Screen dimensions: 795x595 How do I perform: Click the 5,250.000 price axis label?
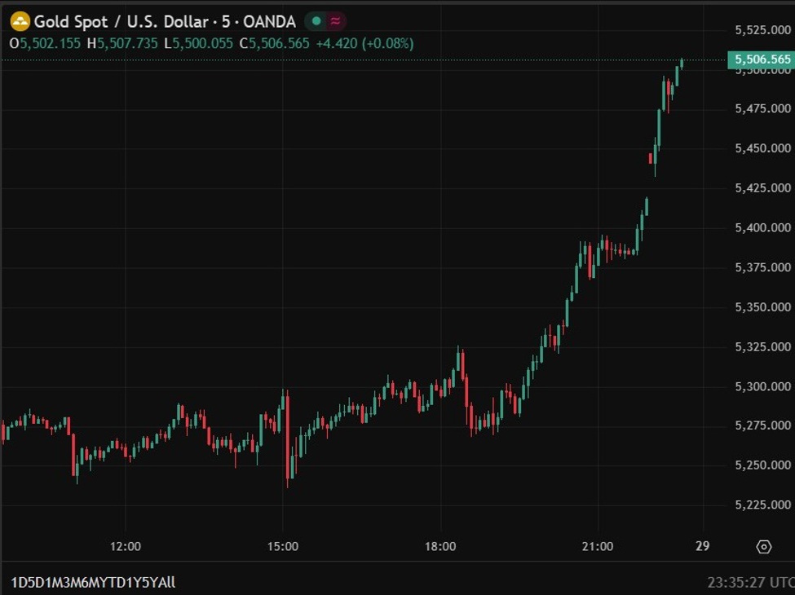click(x=762, y=465)
